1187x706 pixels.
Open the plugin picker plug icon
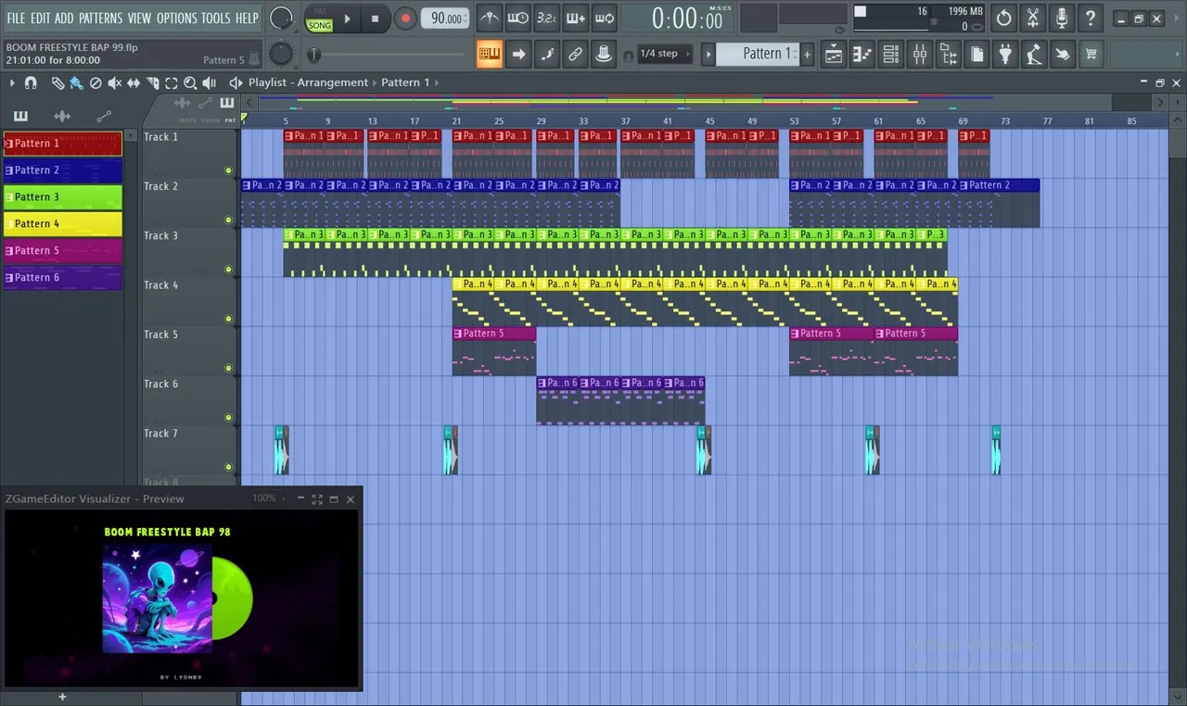[1005, 55]
